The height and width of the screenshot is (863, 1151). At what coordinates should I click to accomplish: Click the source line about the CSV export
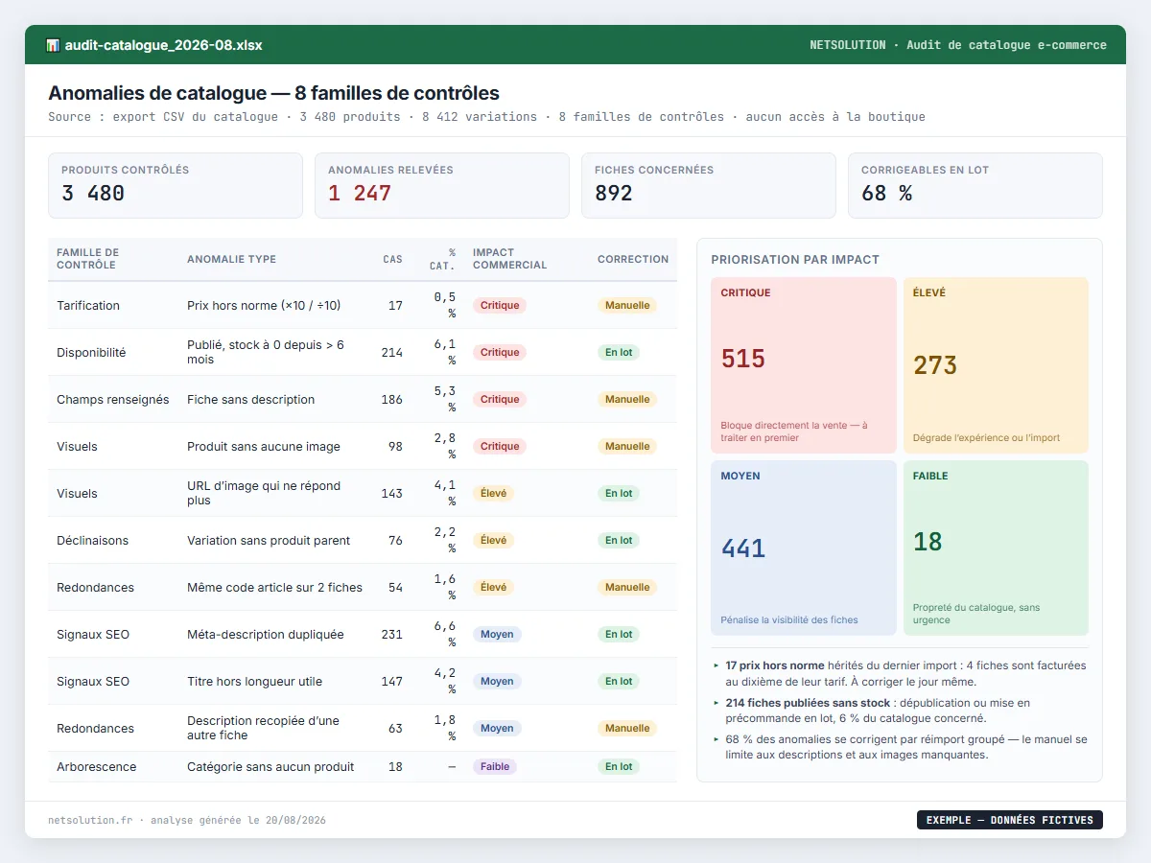[486, 117]
